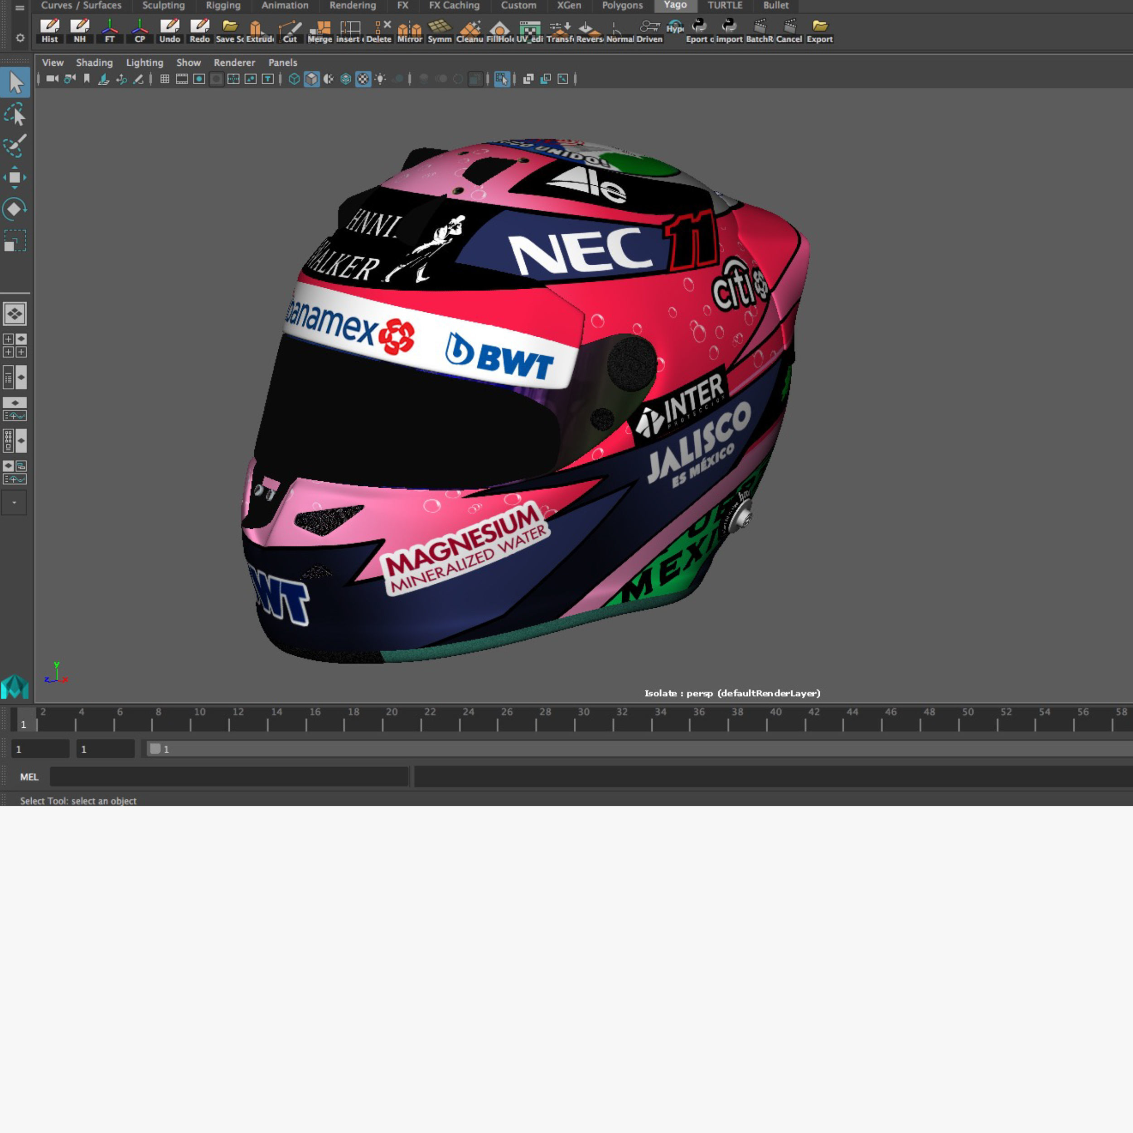The image size is (1133, 1133).
Task: Click the Undo shelf icon
Action: [x=169, y=31]
